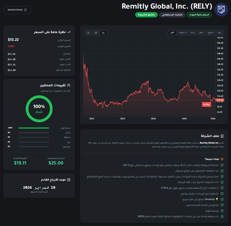Click the earnings date 18 فبراير 2026
This screenshot has width=231, height=226.
tap(39, 188)
